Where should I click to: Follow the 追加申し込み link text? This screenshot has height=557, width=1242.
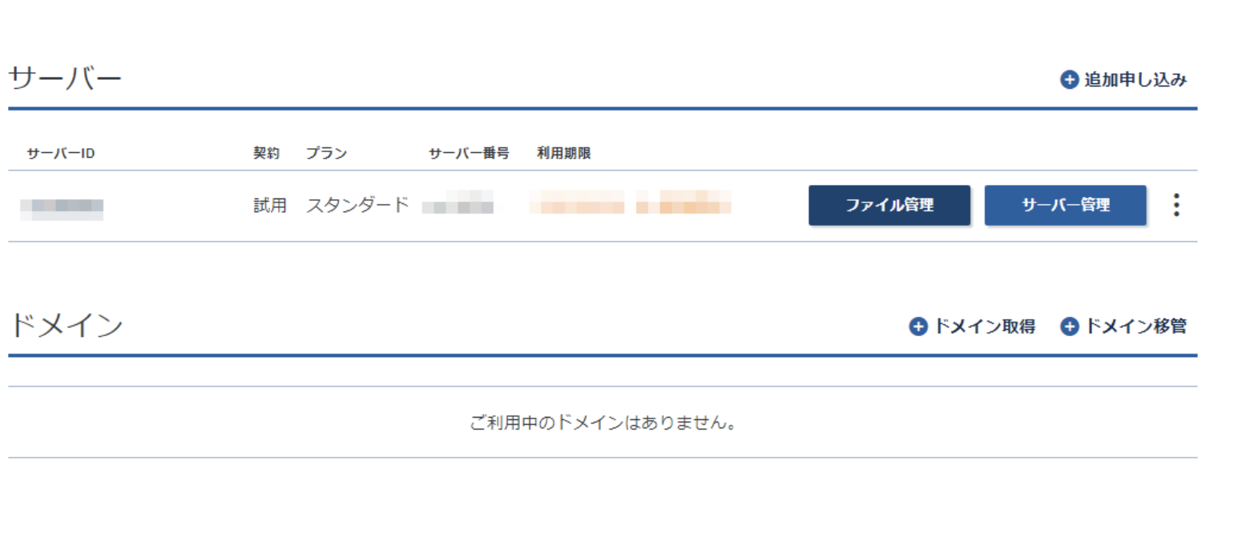click(1135, 80)
